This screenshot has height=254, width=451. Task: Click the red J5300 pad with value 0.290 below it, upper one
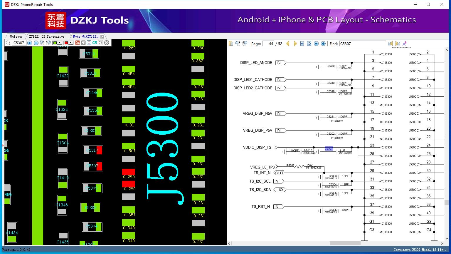(129, 172)
